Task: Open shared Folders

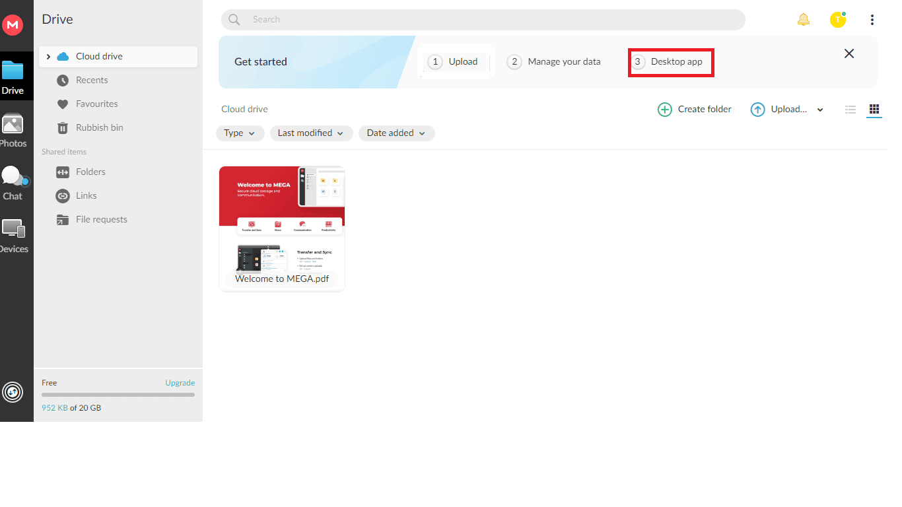Action: (x=90, y=172)
